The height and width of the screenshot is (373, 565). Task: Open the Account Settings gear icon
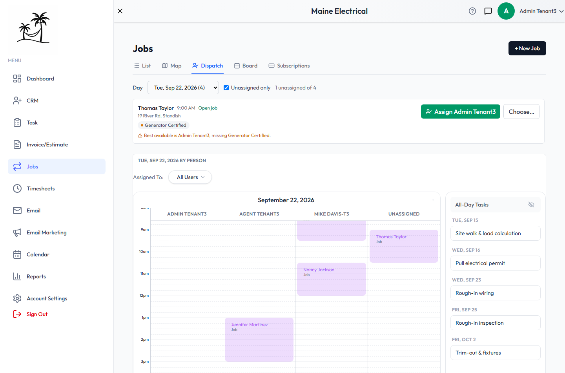17,298
